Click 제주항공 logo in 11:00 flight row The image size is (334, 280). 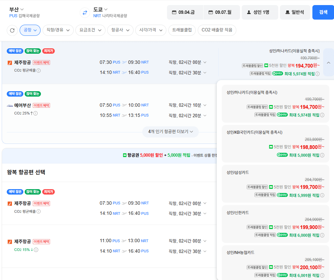point(10,242)
